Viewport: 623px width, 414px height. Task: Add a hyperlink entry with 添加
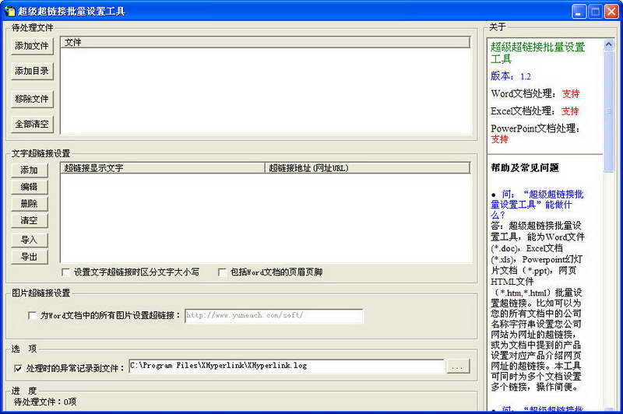point(30,170)
